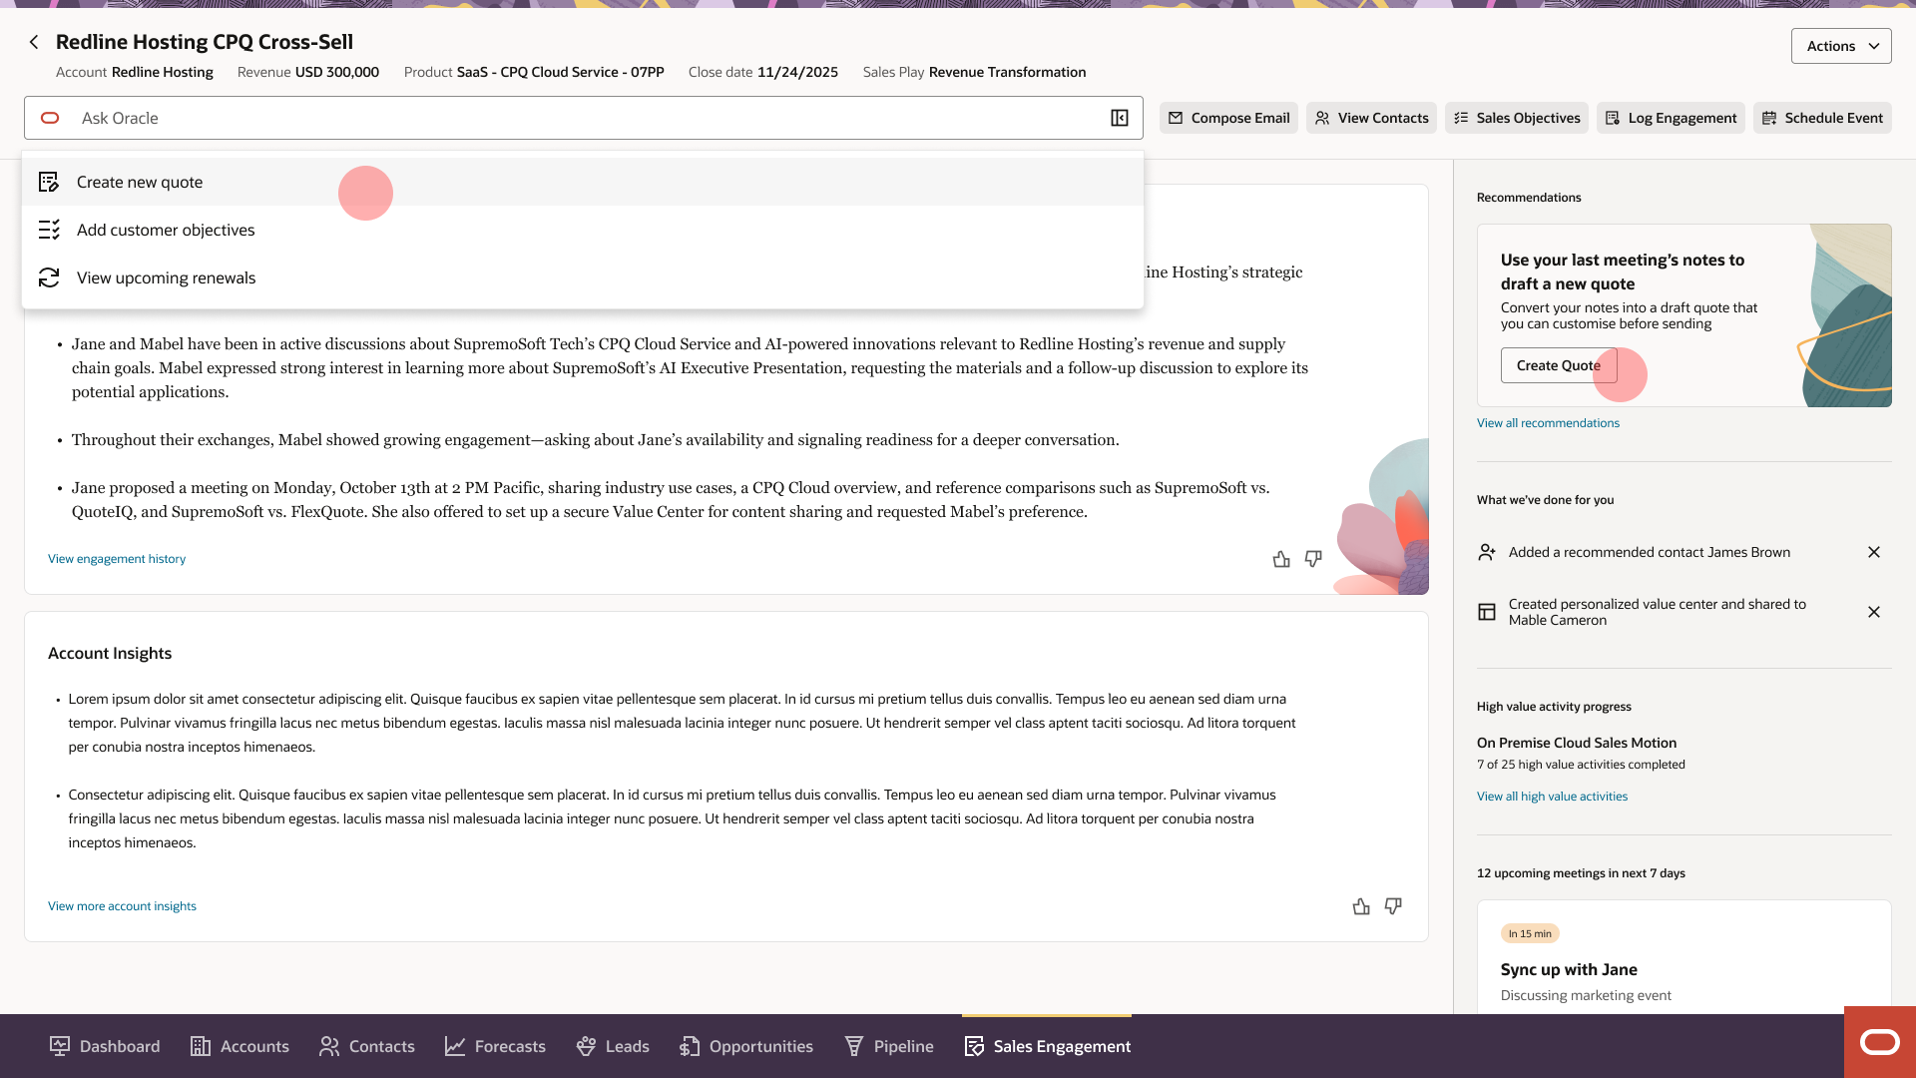This screenshot has width=1916, height=1078.
Task: Click the Create Quote recommendation button
Action: coord(1559,365)
